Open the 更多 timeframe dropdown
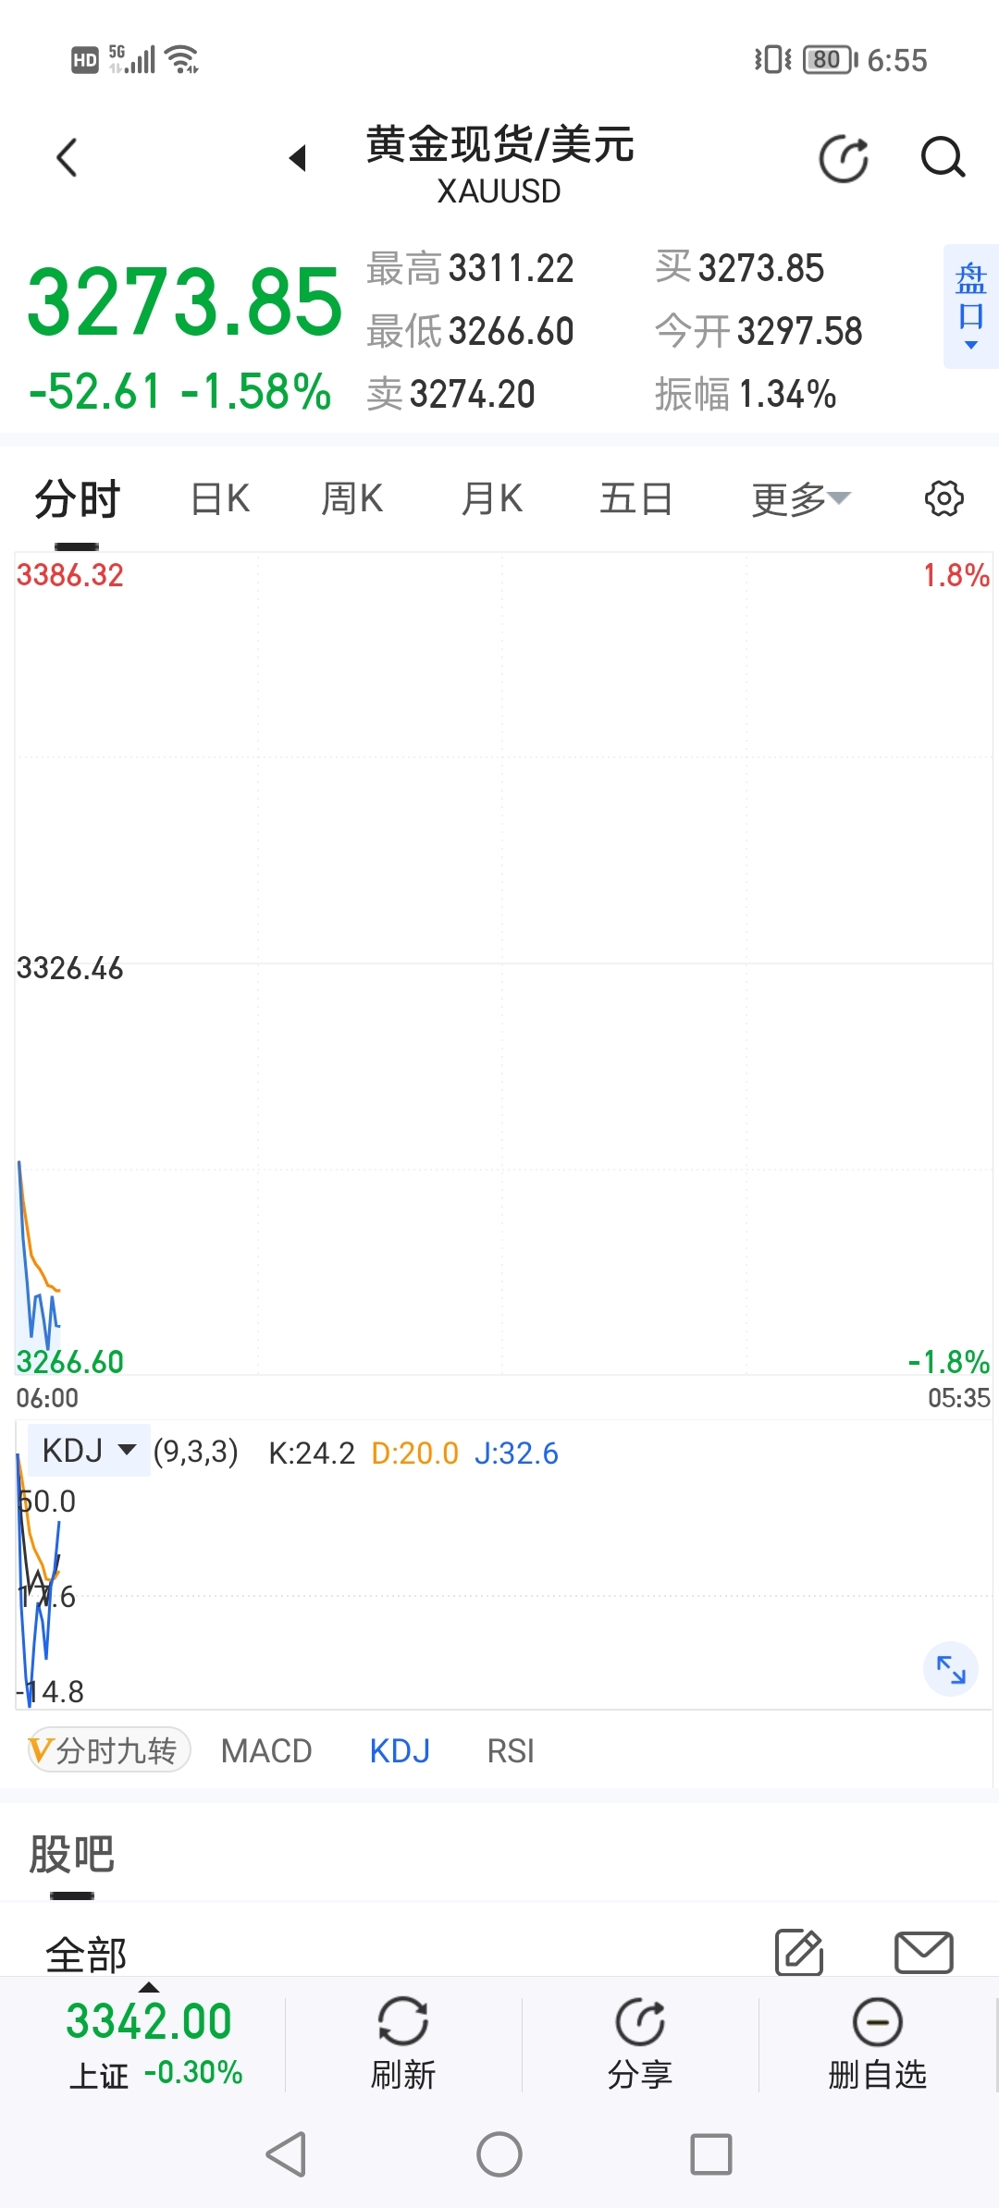The width and height of the screenshot is (999, 2208). [x=801, y=499]
